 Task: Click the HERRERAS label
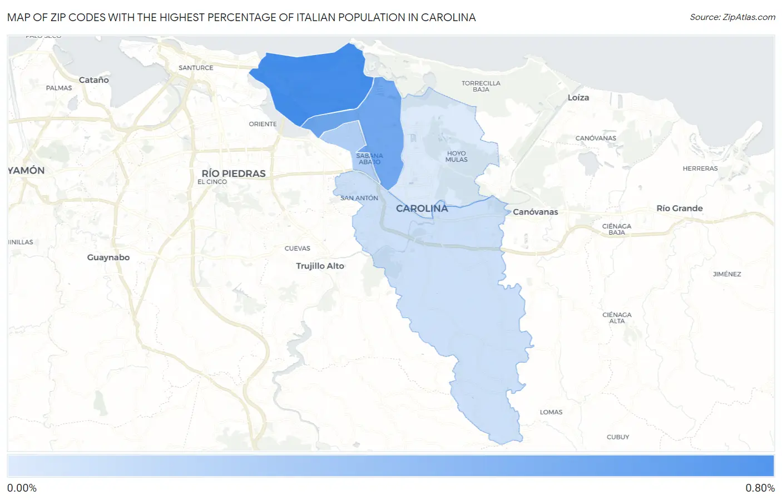pos(700,169)
